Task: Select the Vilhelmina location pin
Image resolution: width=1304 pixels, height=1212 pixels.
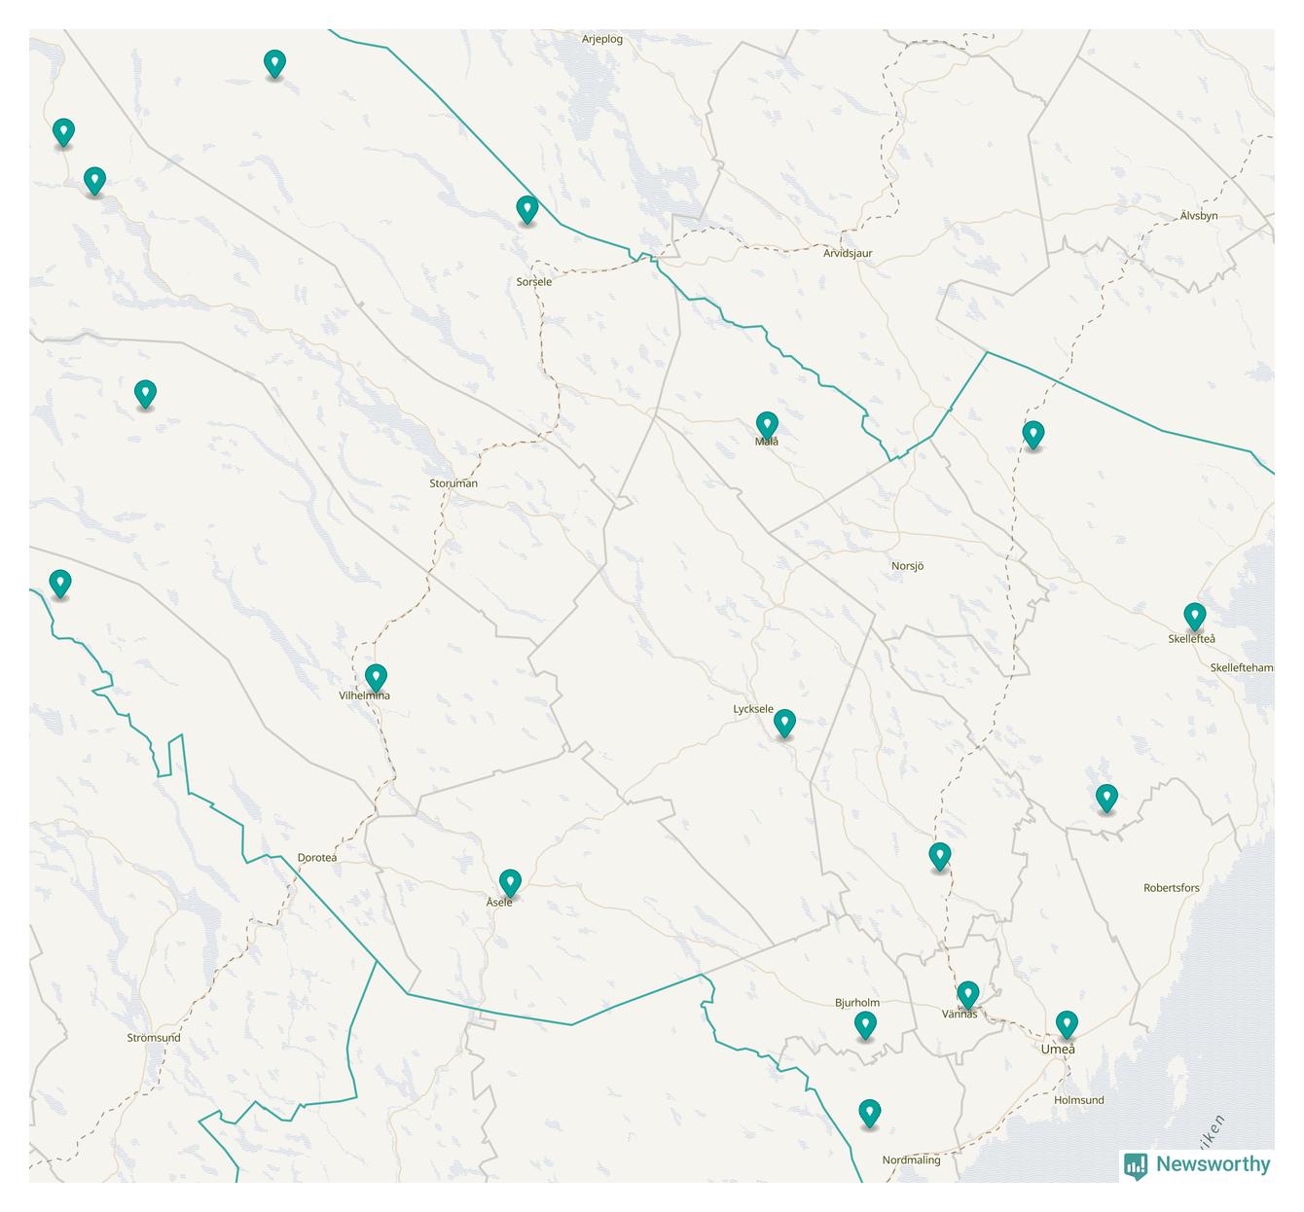Action: click(376, 677)
